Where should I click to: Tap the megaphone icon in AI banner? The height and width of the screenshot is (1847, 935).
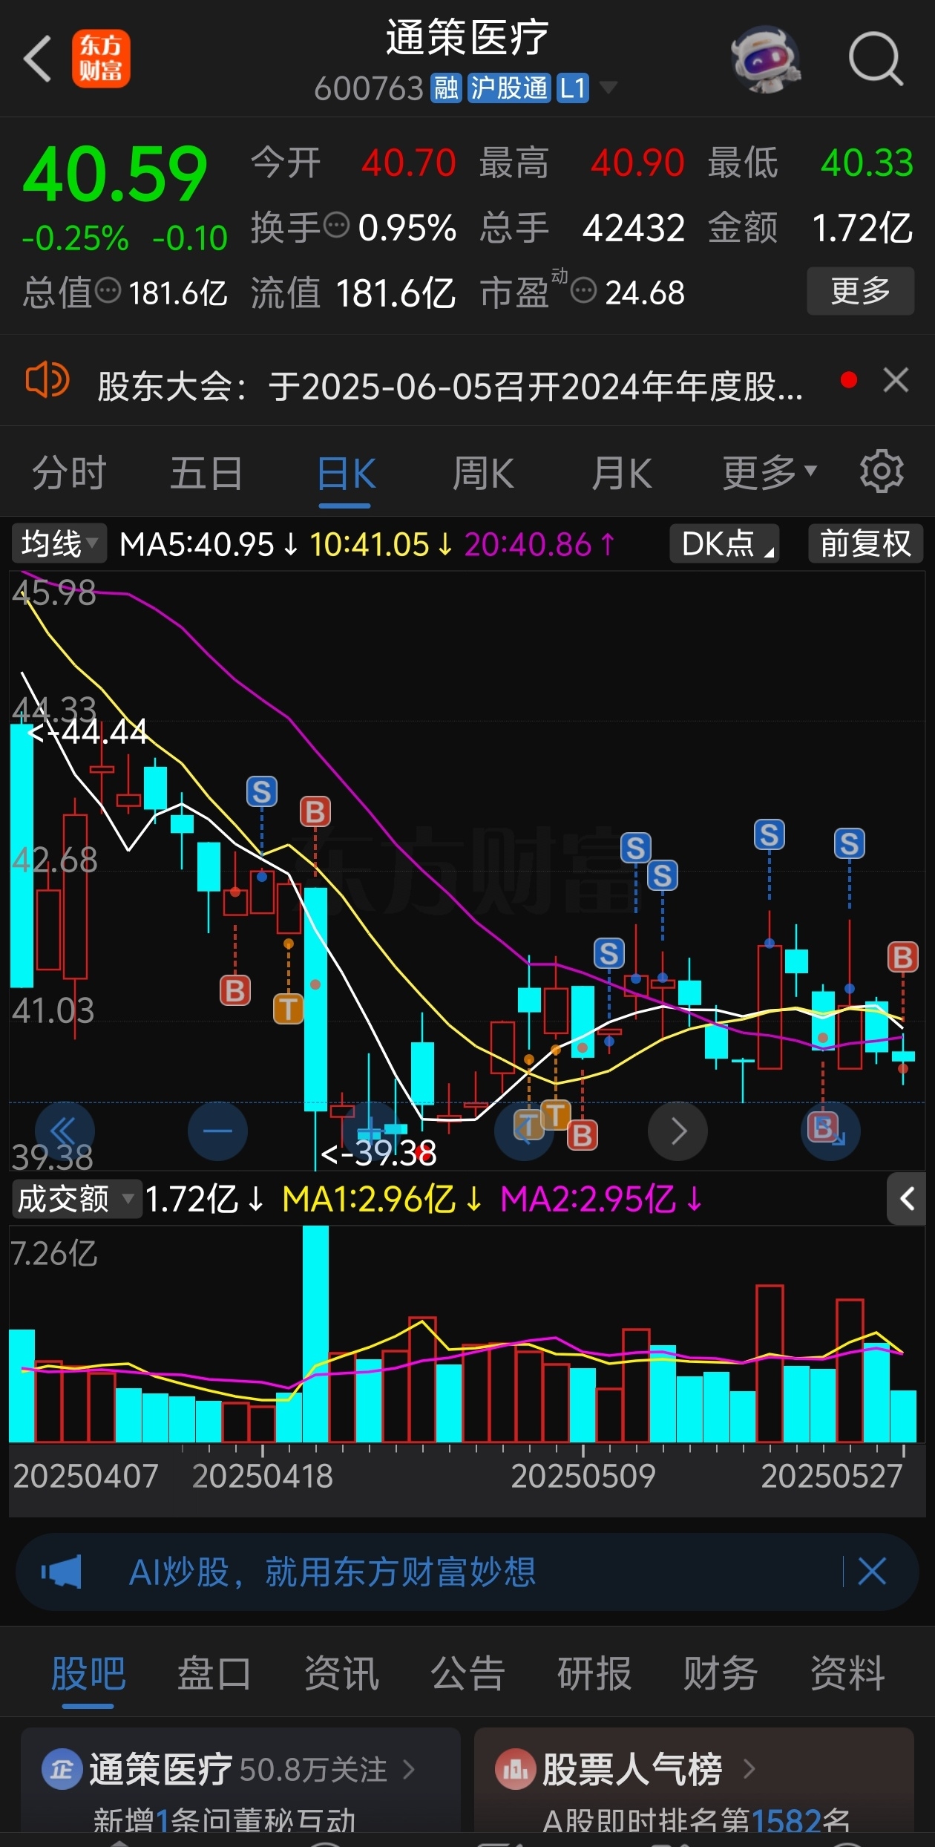61,1572
